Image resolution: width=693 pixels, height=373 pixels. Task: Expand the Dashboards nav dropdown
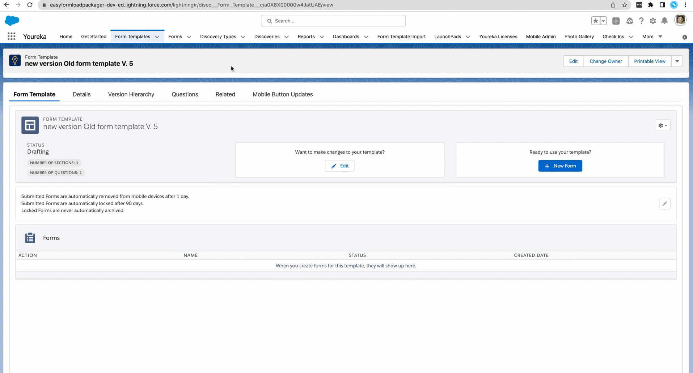tap(366, 37)
